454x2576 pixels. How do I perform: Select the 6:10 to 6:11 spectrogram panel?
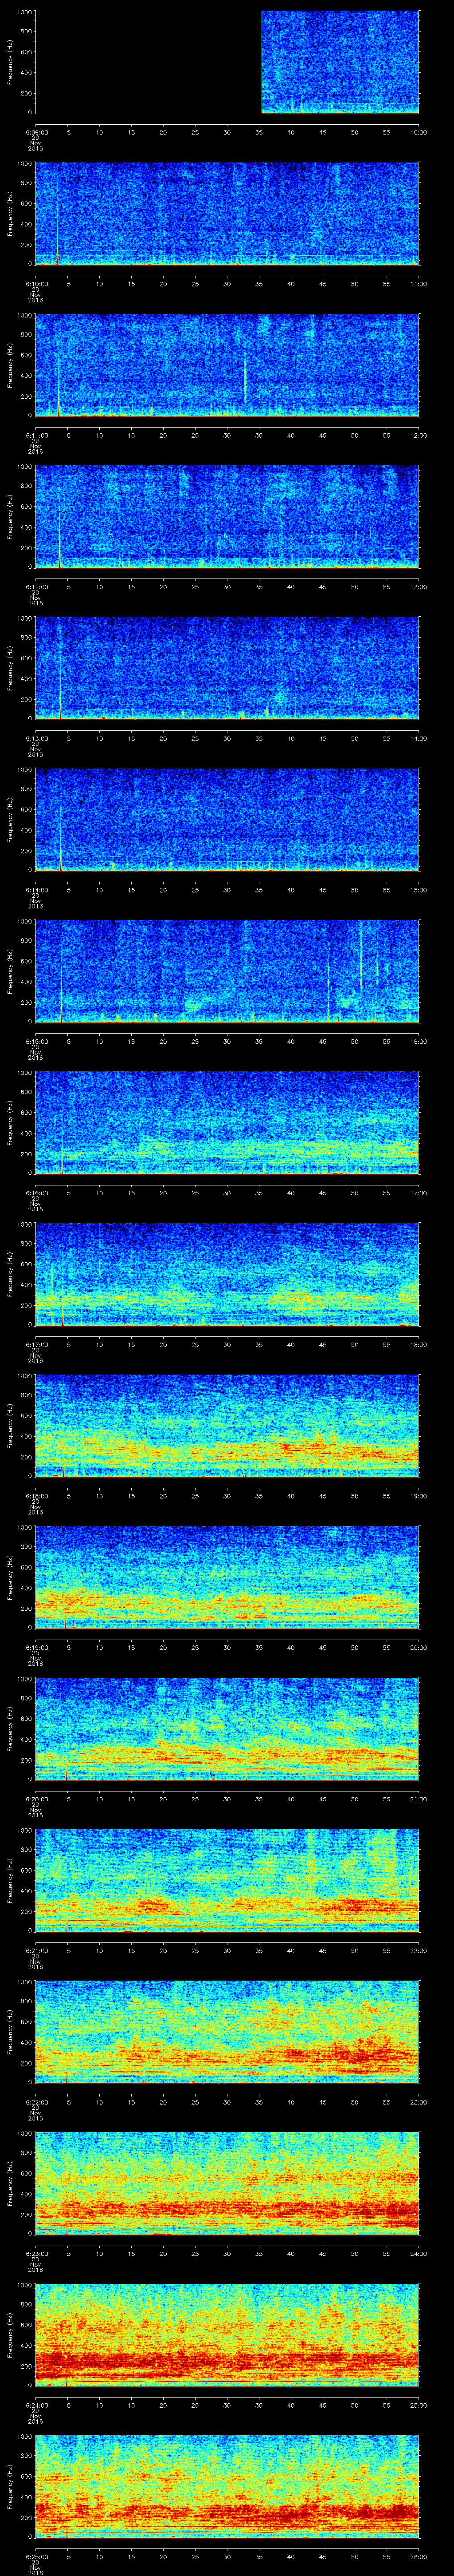click(227, 214)
